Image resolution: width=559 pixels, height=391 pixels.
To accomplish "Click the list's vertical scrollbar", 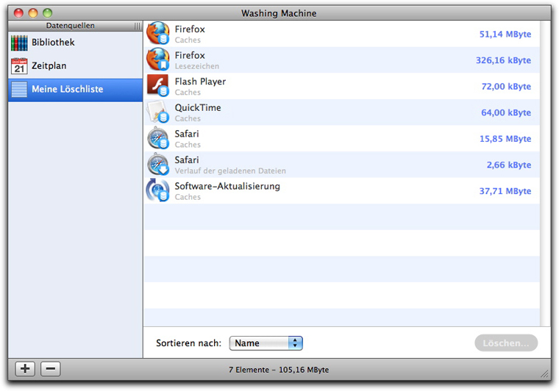I will click(x=545, y=173).
